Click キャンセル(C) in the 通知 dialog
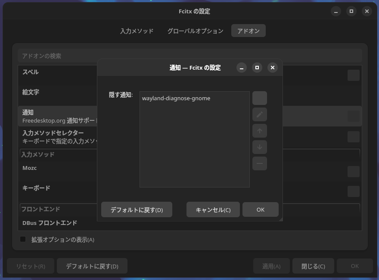 pos(213,210)
